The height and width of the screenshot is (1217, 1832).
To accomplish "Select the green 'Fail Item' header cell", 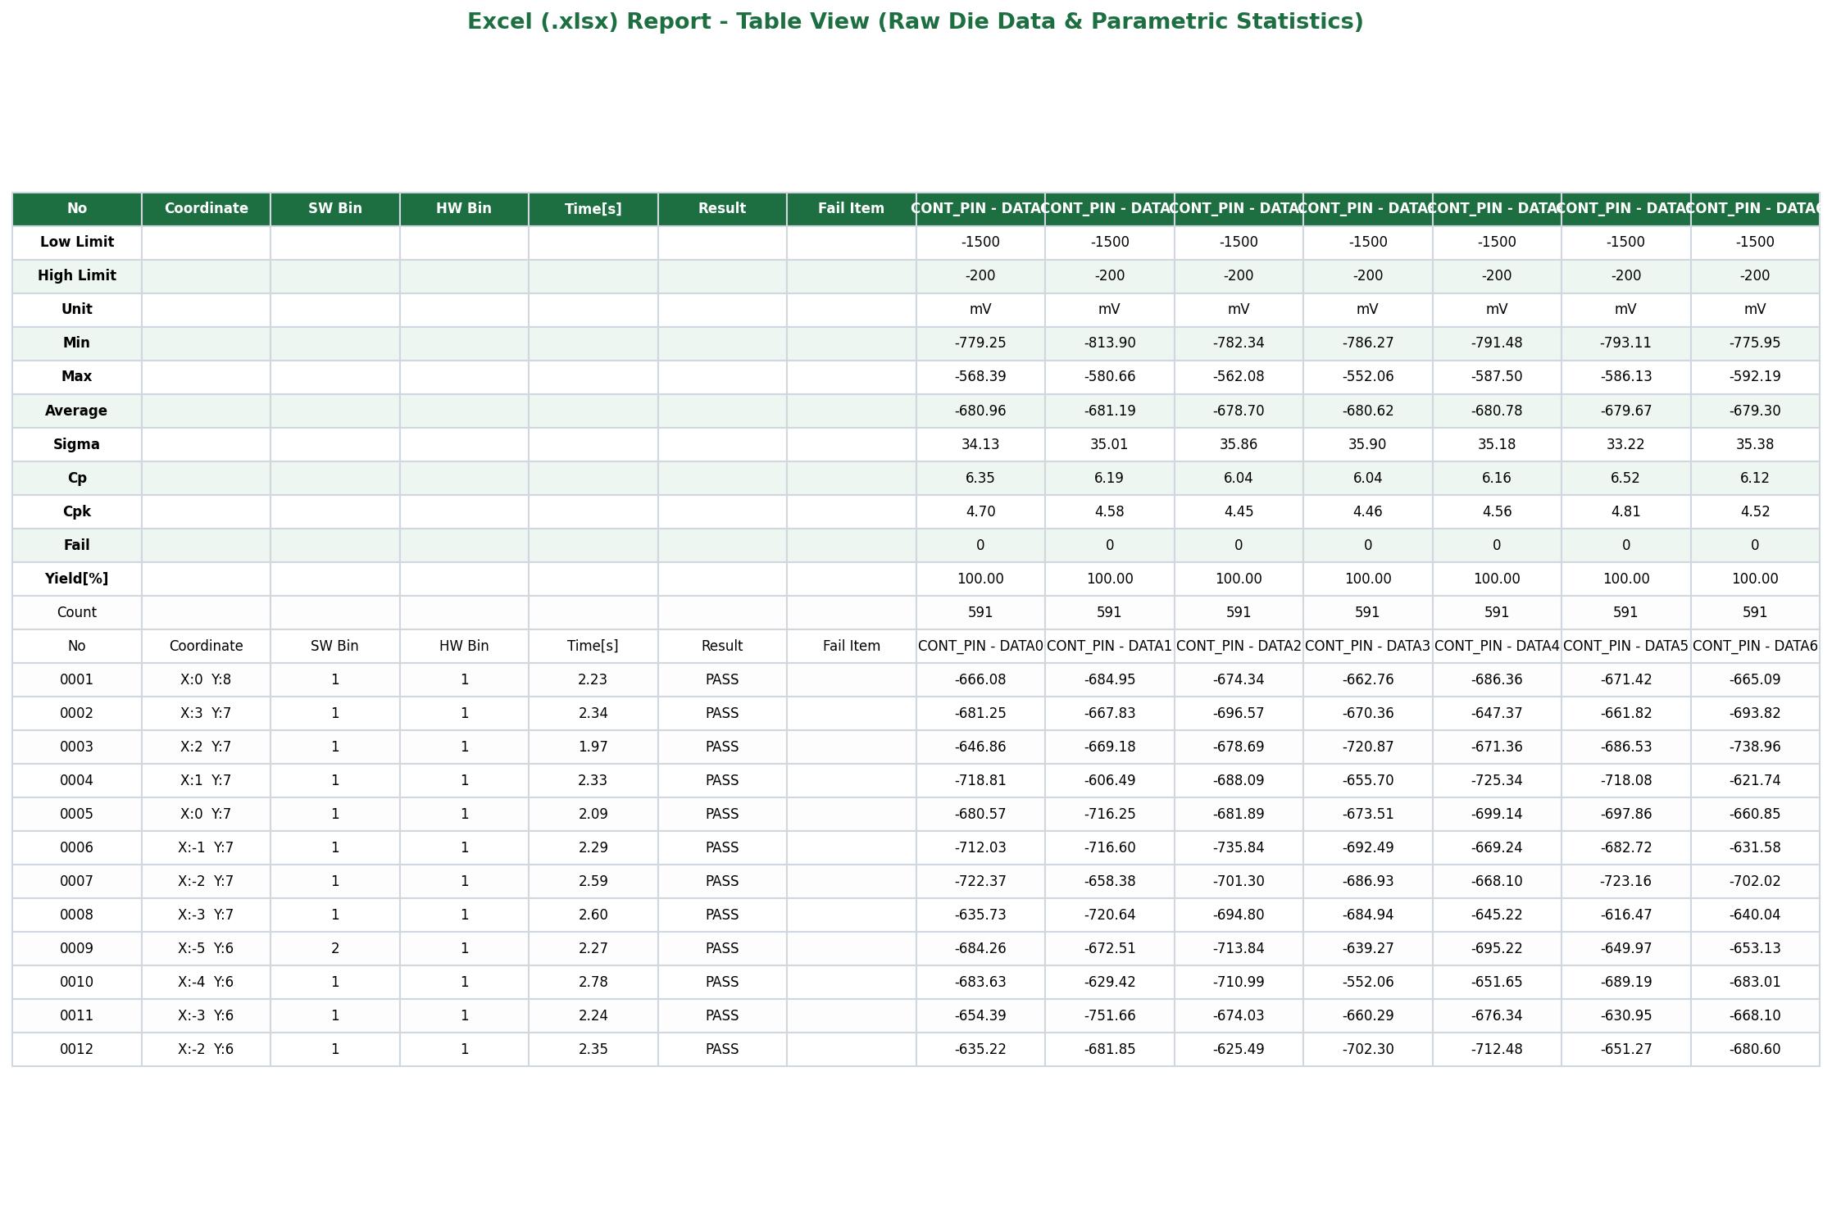I will 852,209.
